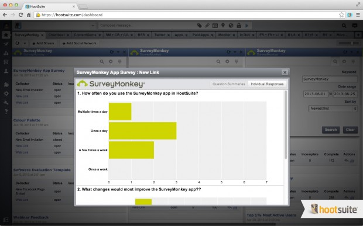The height and width of the screenshot is (226, 363).
Task: Open gear settings in first SurveyMonkey column
Action: click(111, 62)
